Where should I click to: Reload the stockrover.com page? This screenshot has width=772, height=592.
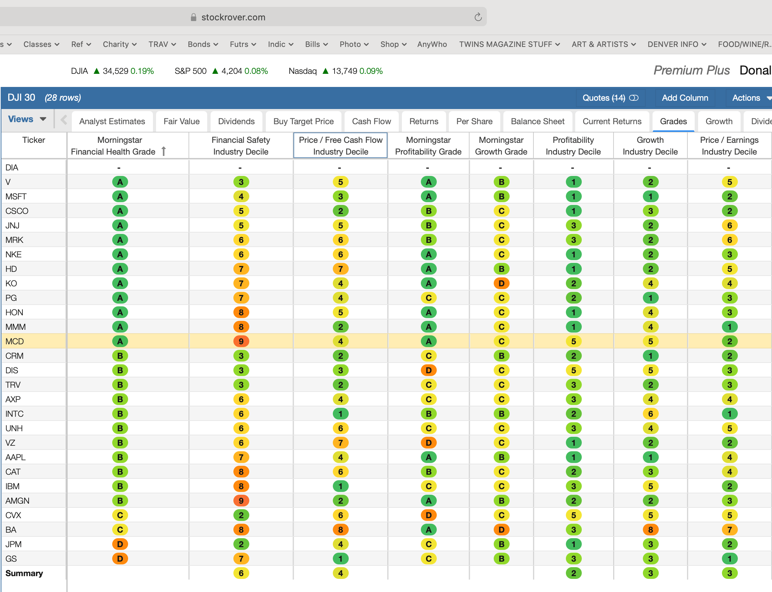(478, 17)
